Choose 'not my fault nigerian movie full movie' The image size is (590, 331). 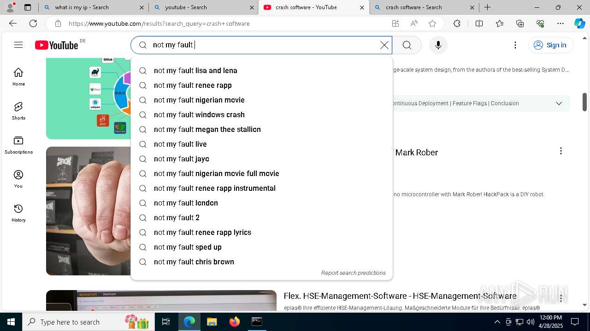(x=262, y=173)
